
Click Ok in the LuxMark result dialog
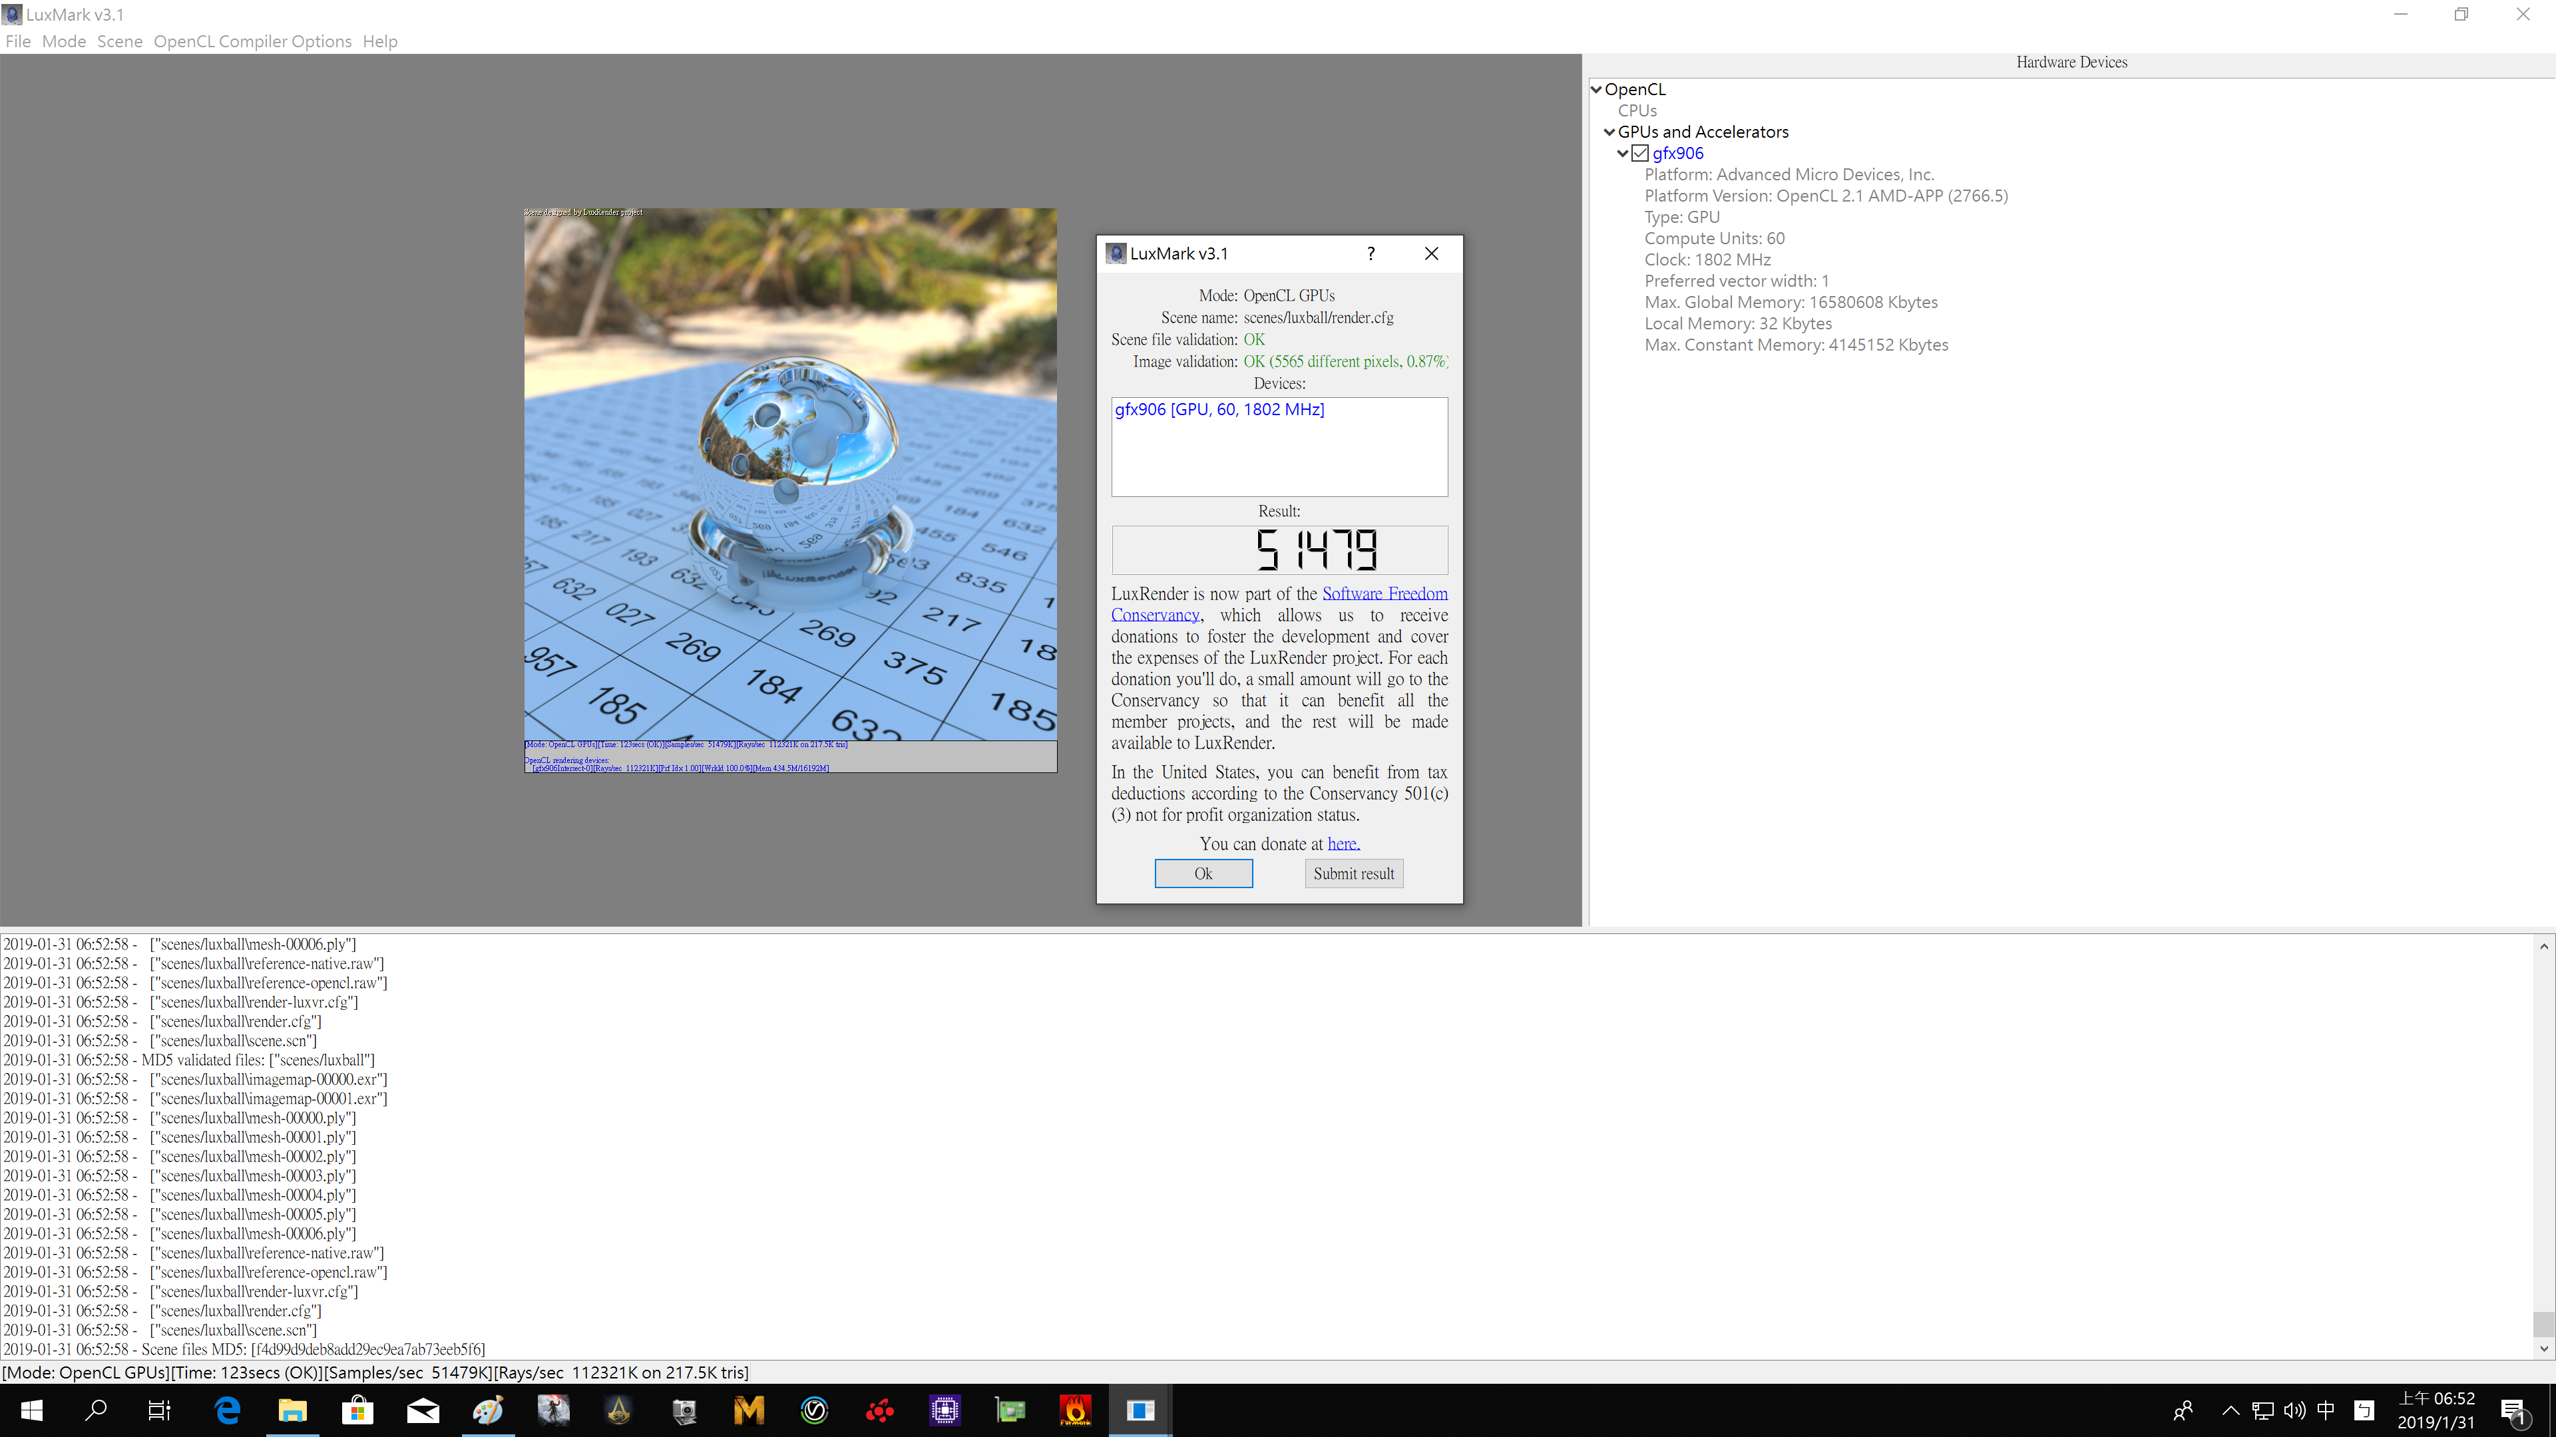point(1203,873)
